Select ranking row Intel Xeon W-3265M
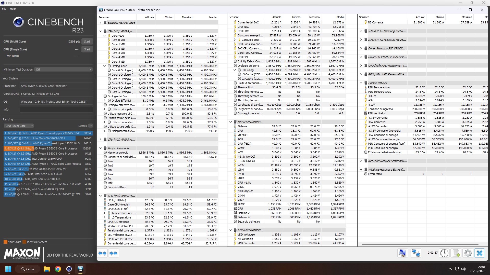The image size is (490, 275). 48,138
